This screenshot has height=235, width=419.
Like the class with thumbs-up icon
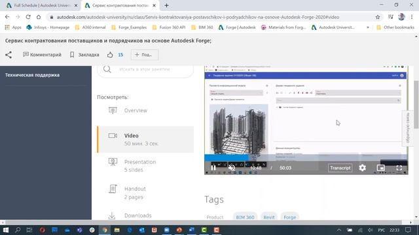(110, 55)
